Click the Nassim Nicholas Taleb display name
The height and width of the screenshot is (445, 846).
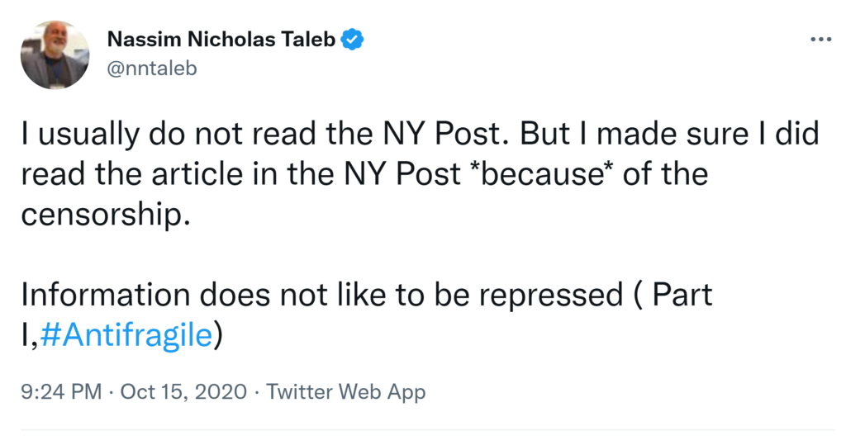[221, 40]
